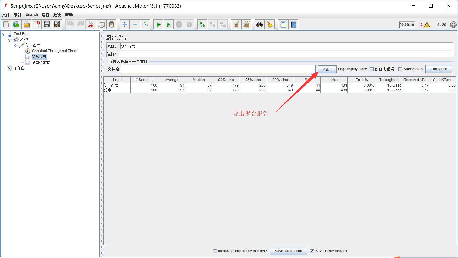Enable the Successes checkbox

[x=400, y=69]
